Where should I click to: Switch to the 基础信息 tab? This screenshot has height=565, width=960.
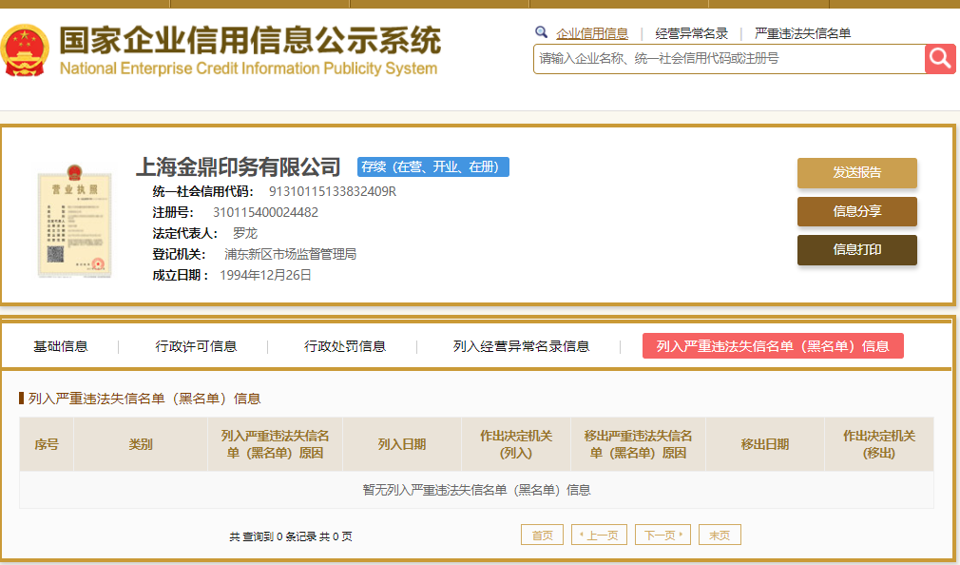click(61, 347)
